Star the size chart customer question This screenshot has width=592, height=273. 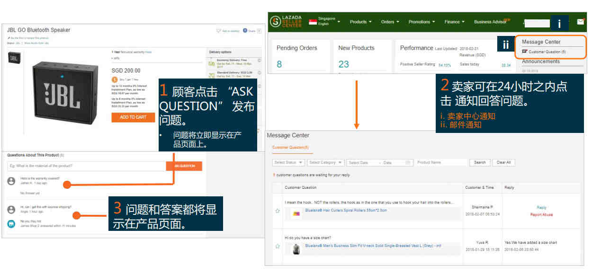tap(278, 247)
